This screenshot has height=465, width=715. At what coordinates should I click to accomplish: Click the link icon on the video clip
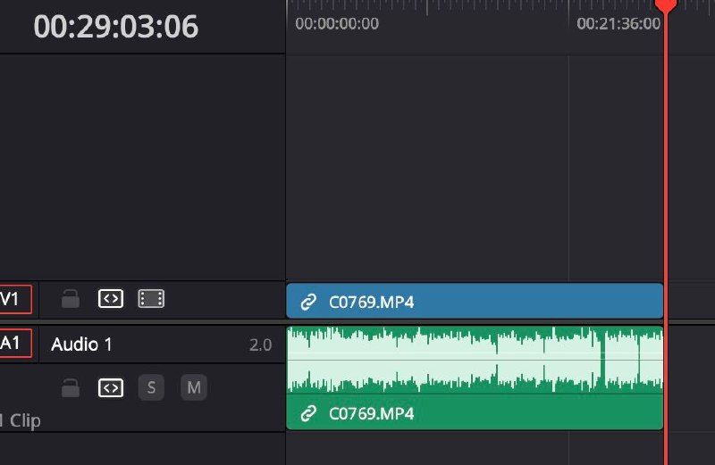(x=308, y=302)
